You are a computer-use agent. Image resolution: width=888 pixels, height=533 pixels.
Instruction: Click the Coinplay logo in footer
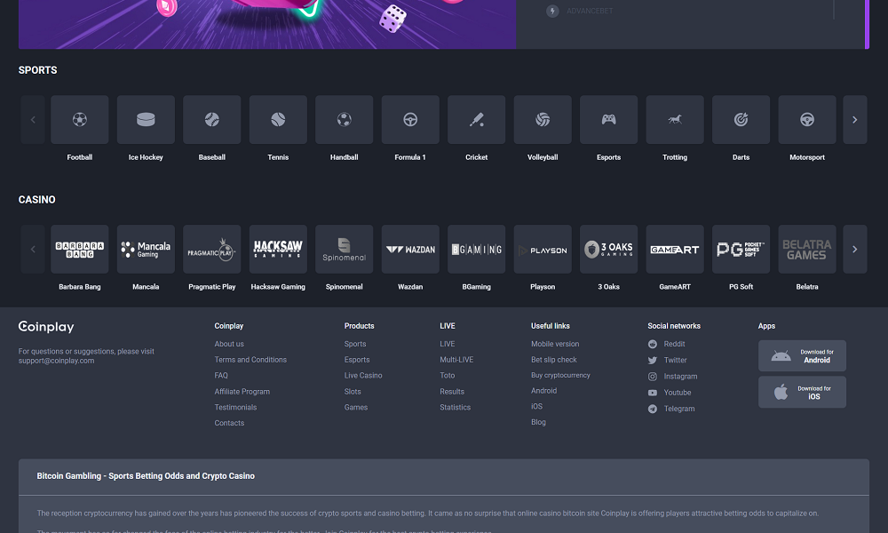(x=46, y=327)
